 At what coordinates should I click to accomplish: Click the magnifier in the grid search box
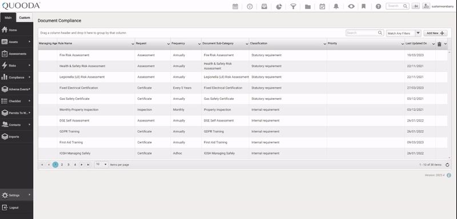(380, 33)
